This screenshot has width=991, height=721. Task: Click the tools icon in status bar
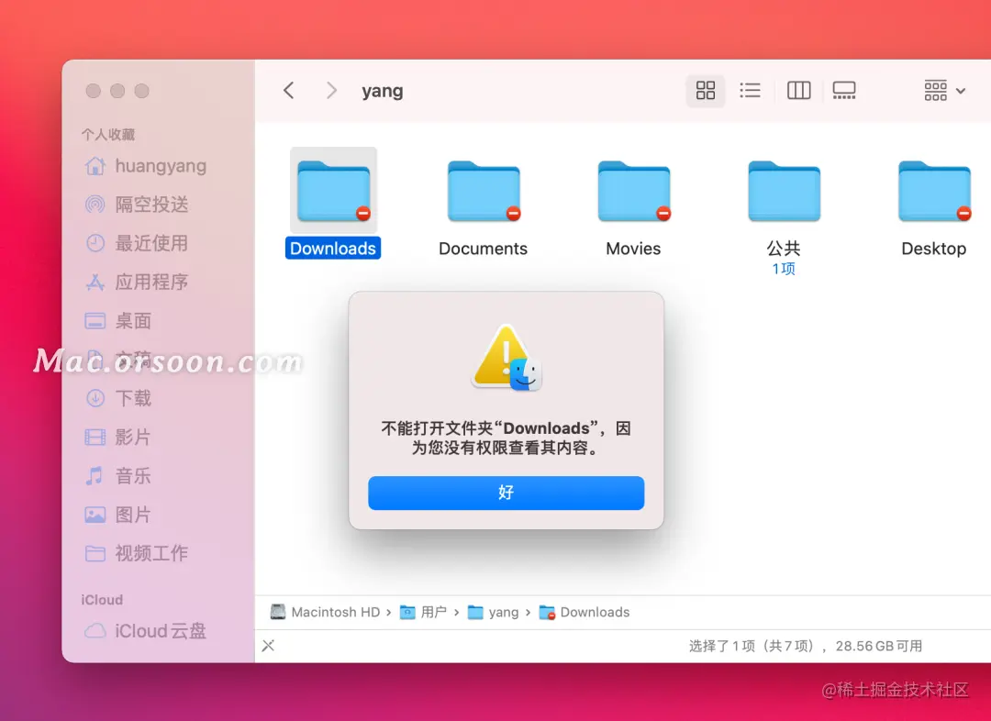point(269,646)
